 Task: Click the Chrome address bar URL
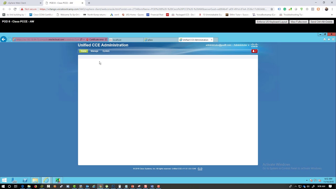pyautogui.click(x=153, y=9)
